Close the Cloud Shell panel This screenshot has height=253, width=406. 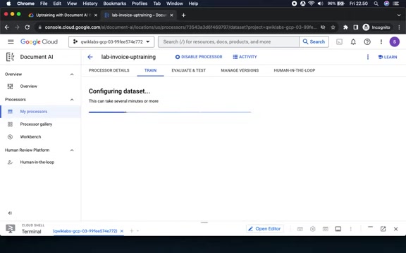click(395, 228)
